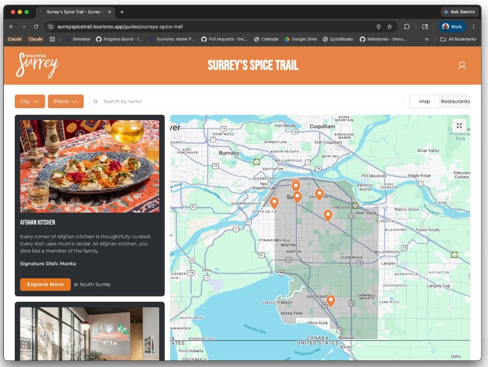This screenshot has height=367, width=488.
Task: Open the Progress Board bookmark
Action: point(119,39)
